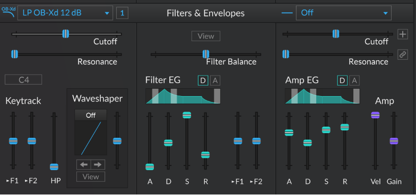Click the Amp EG envelope graph

tap(323, 96)
